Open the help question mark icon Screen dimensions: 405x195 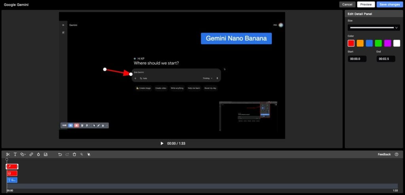396,154
